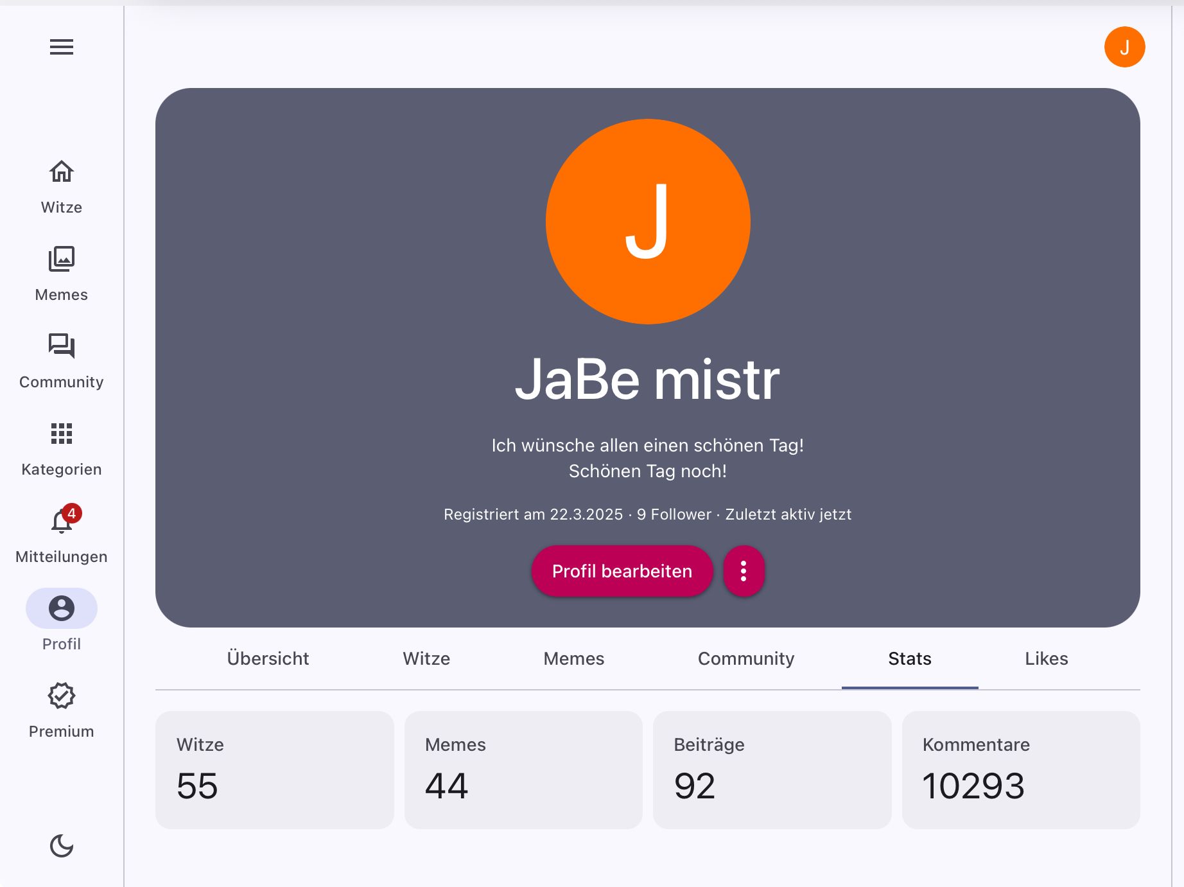This screenshot has width=1184, height=887.
Task: Select the Likes tab
Action: tap(1046, 658)
